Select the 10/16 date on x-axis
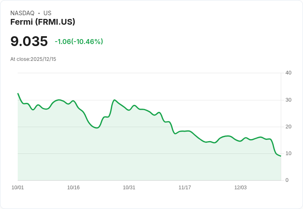Viewport: 303px width, 209px height. (73, 188)
